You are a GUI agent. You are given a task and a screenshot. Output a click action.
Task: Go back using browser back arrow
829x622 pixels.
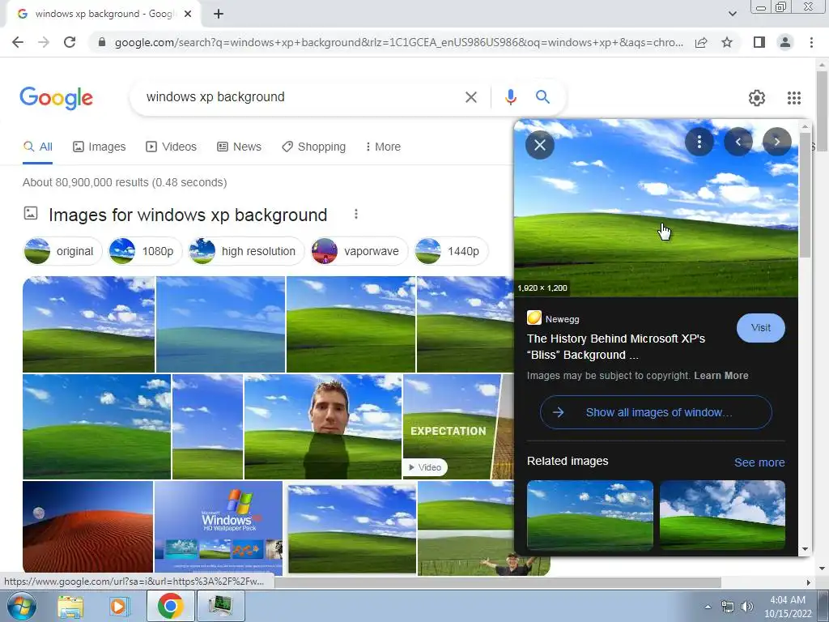(18, 42)
